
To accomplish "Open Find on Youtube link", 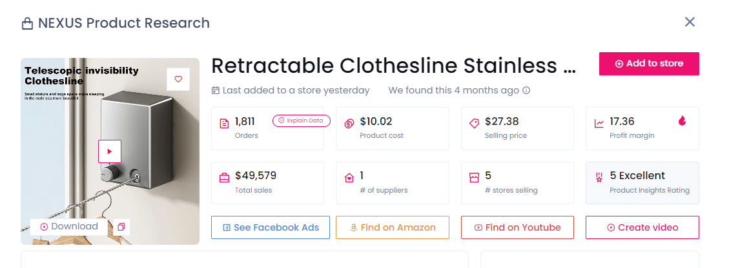I will coord(517,227).
